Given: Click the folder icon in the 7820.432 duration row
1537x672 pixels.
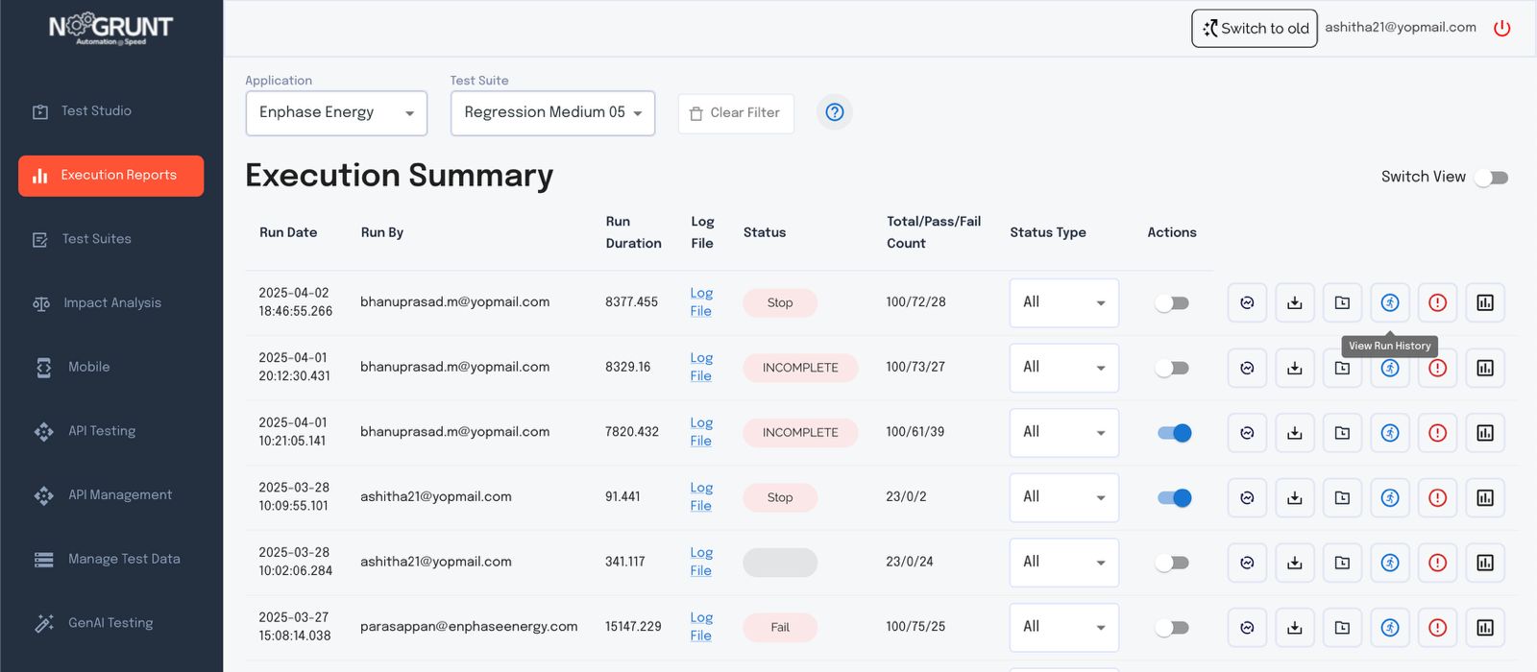Looking at the screenshot, I should click(x=1342, y=433).
